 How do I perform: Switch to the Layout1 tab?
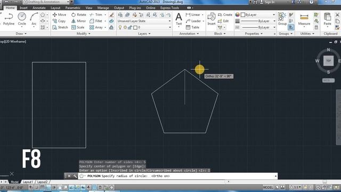coord(28,182)
